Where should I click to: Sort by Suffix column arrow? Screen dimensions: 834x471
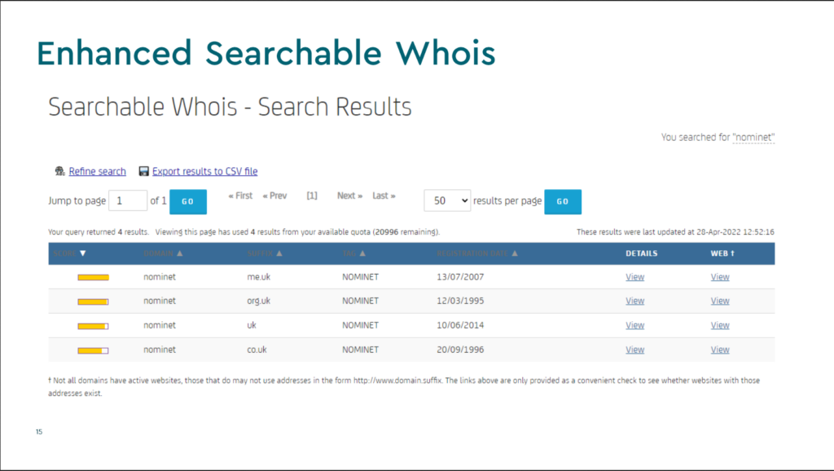pos(280,253)
